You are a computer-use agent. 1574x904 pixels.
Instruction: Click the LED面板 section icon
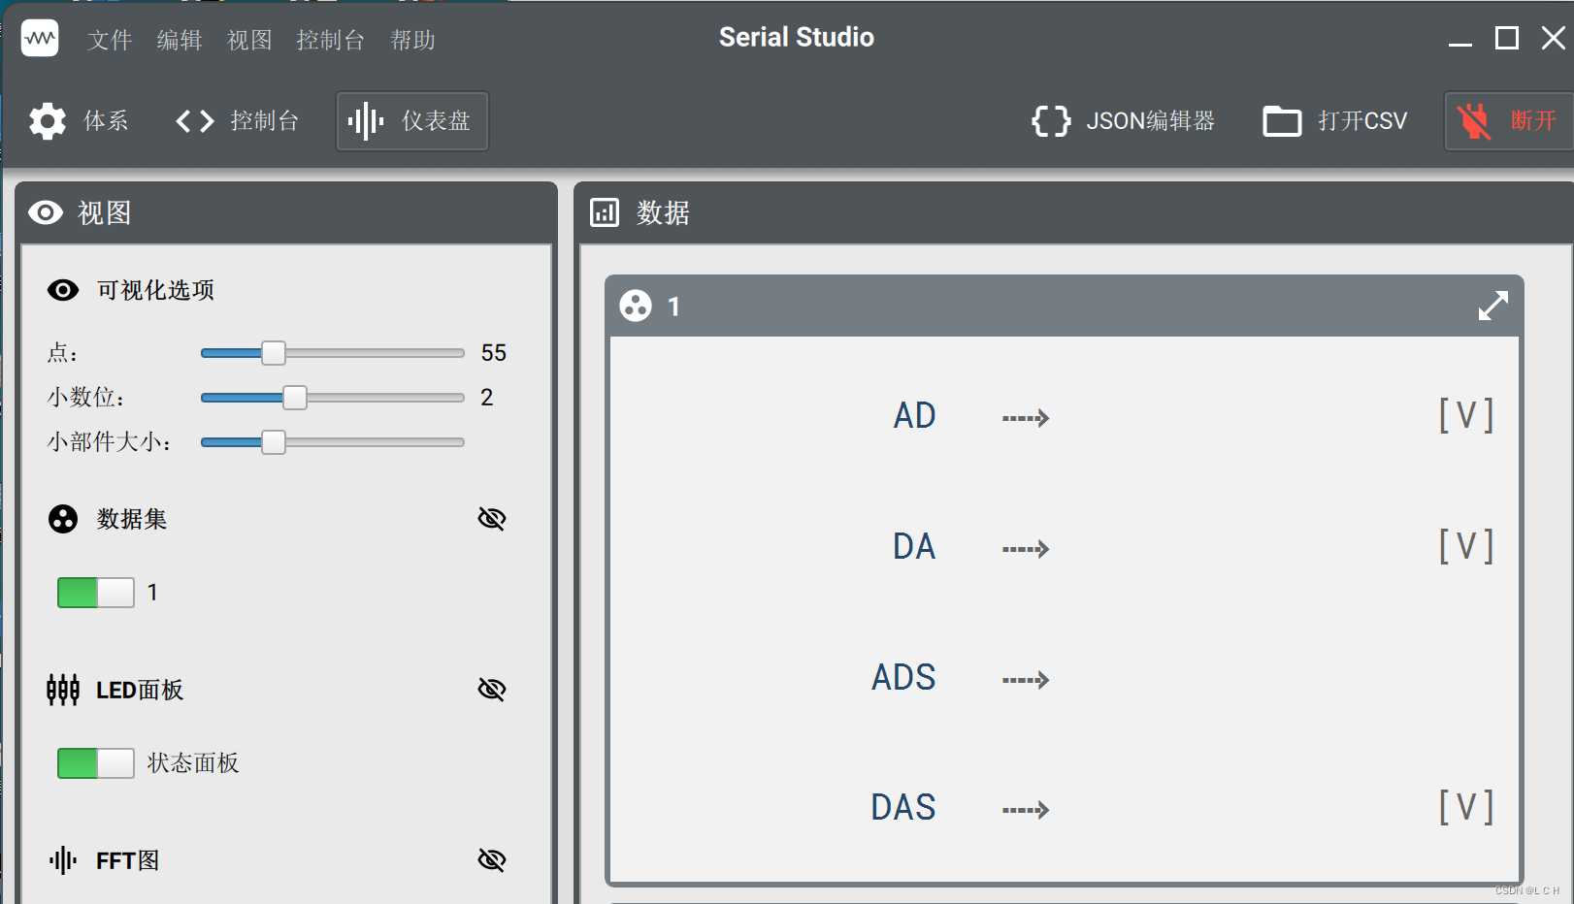click(x=63, y=690)
